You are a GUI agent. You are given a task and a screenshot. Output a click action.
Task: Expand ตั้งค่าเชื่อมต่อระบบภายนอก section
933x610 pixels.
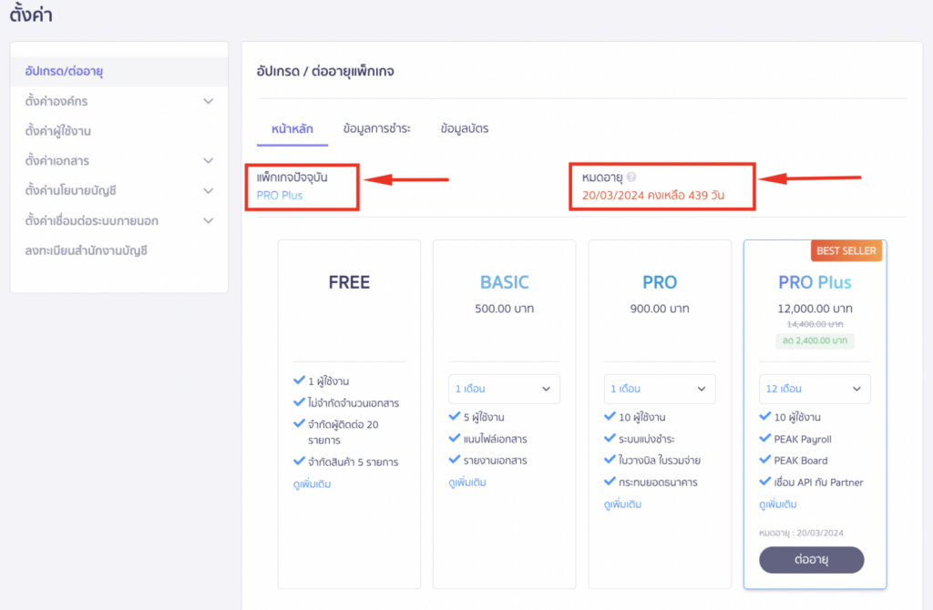click(x=209, y=220)
